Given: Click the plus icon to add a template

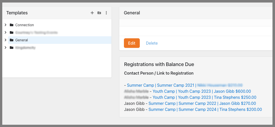Looking at the screenshot, I should pos(92,13).
